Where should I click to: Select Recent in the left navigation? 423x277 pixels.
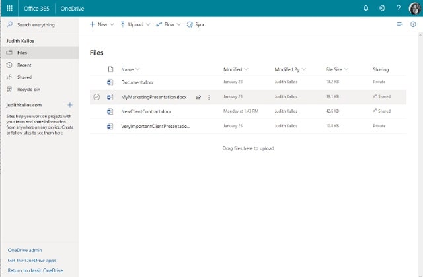(40, 65)
